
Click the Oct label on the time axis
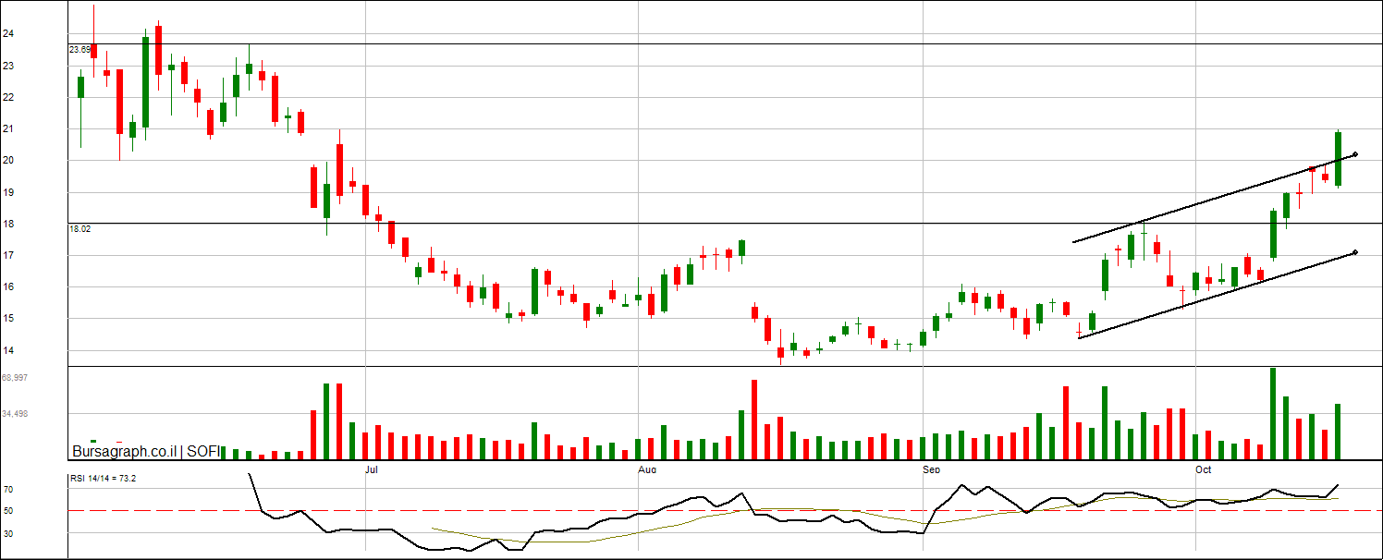[x=1204, y=470]
